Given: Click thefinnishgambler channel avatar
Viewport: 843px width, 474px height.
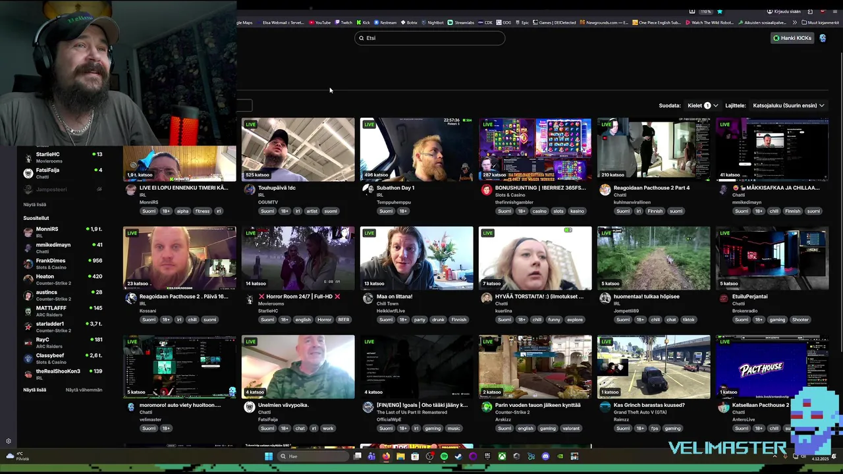Looking at the screenshot, I should tap(487, 190).
